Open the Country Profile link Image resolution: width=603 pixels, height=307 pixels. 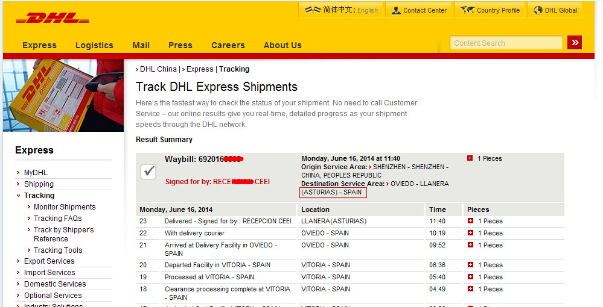(x=498, y=10)
